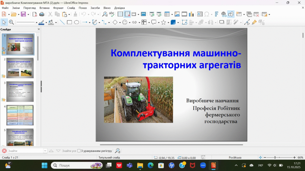Select slide 3 thumbnail in Slides panel
This screenshot has width=305, height=171.
point(20,91)
